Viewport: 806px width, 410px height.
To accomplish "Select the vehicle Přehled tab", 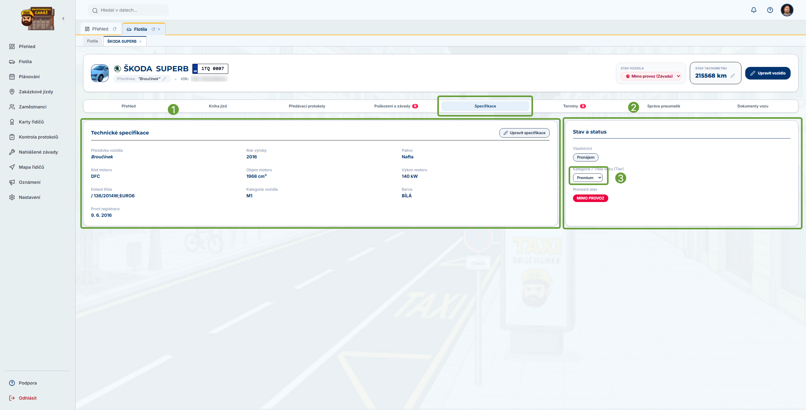I will tap(128, 106).
